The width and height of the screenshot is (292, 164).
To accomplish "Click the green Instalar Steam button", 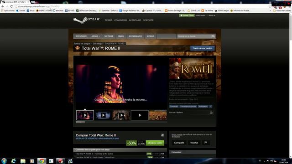I will click(x=187, y=15).
